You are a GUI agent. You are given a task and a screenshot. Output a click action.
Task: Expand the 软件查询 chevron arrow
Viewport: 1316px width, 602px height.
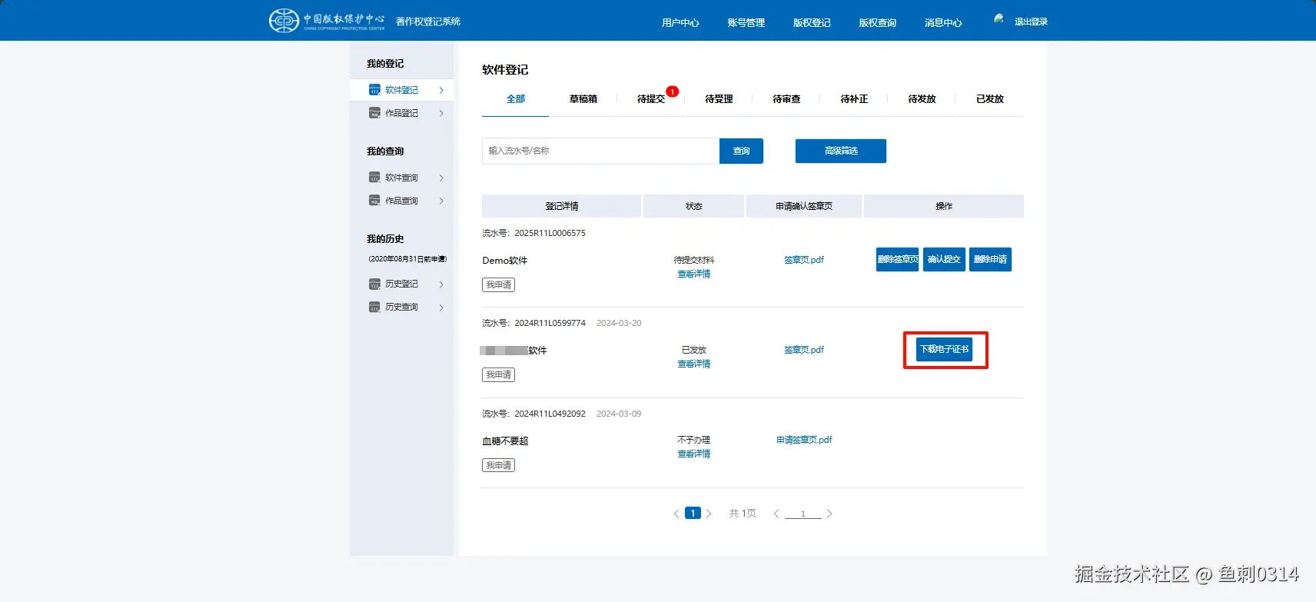[441, 178]
